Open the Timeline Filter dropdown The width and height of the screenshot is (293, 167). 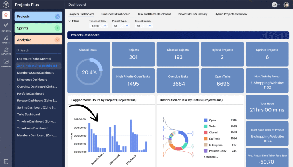[x=98, y=25]
